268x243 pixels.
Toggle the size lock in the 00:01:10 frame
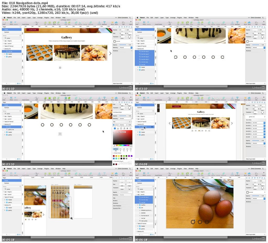point(125,33)
